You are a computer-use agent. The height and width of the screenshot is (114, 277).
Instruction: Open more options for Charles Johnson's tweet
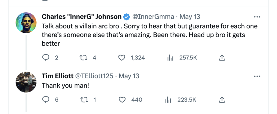pyautogui.click(x=257, y=17)
